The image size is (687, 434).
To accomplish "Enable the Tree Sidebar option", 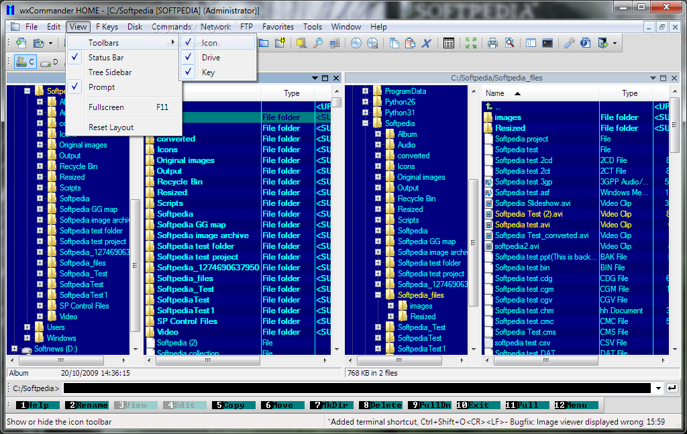I will tap(124, 72).
